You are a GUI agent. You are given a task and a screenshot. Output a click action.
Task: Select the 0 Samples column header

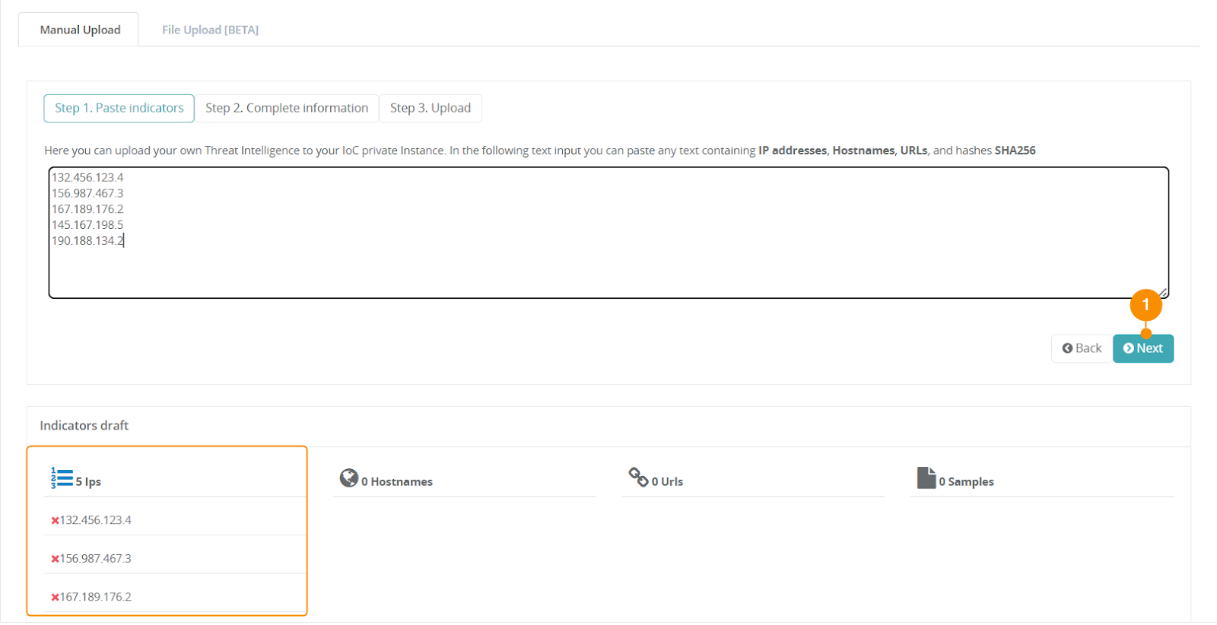coord(966,482)
